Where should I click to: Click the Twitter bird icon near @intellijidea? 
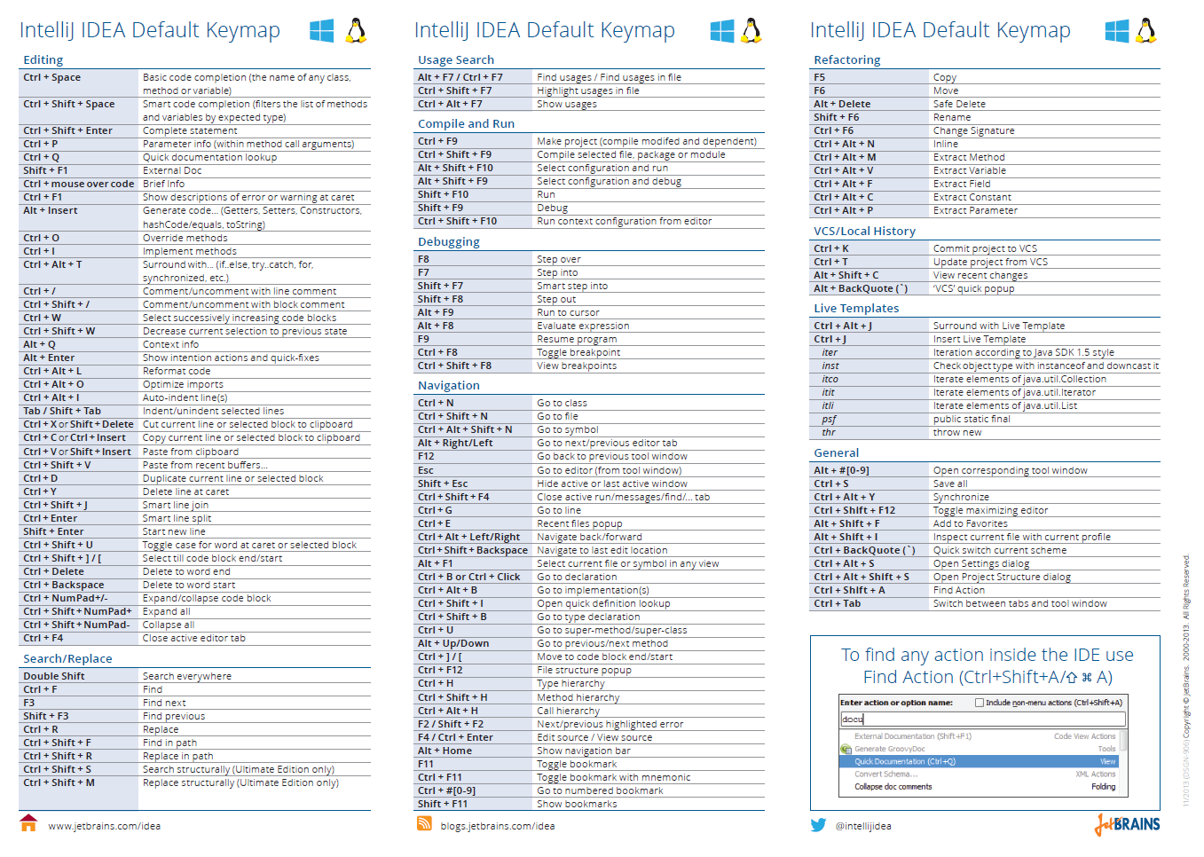(817, 825)
